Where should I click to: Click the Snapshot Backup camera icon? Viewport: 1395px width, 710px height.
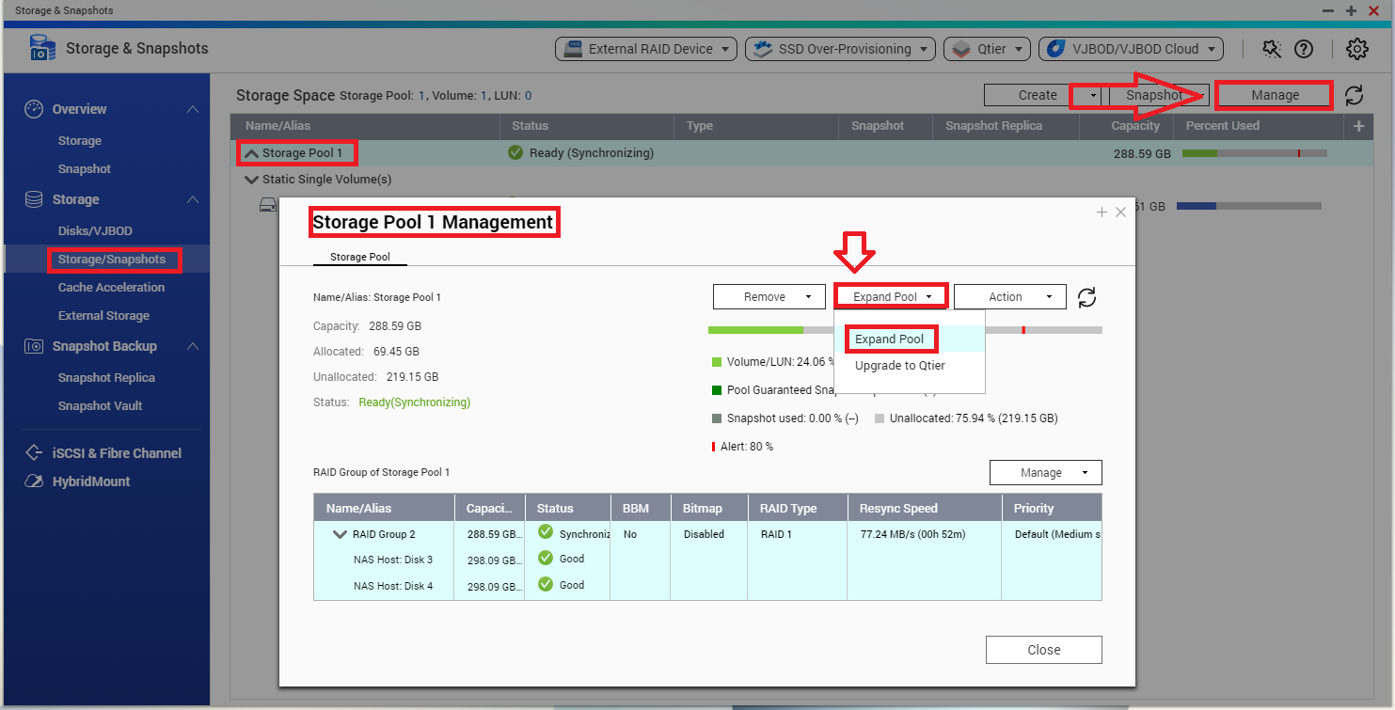pyautogui.click(x=34, y=346)
